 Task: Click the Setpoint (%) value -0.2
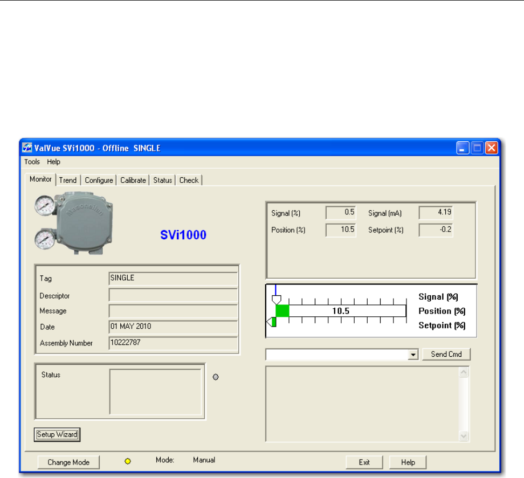point(436,230)
